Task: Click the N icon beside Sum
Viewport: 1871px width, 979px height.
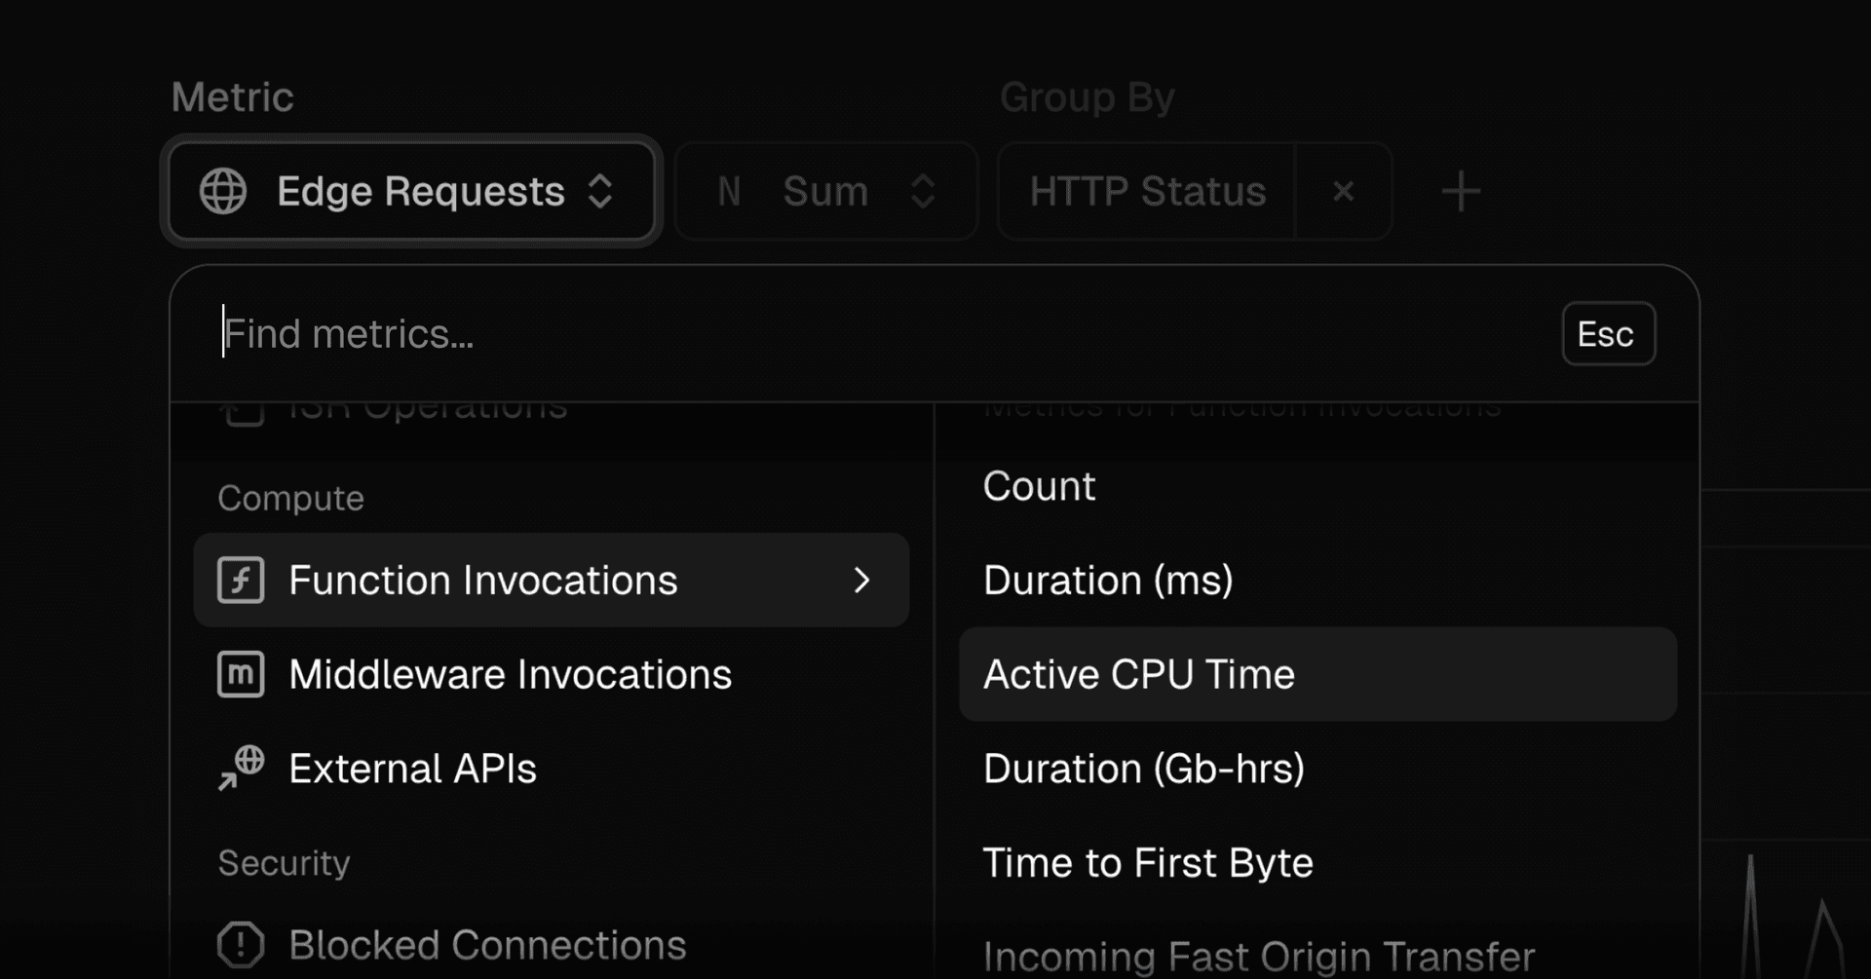Action: coord(729,191)
